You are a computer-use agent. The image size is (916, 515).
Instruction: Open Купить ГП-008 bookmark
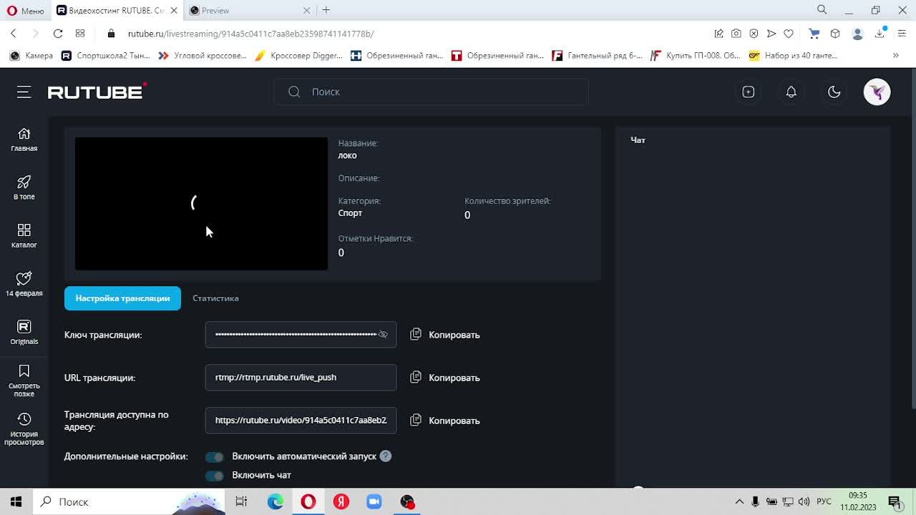695,55
